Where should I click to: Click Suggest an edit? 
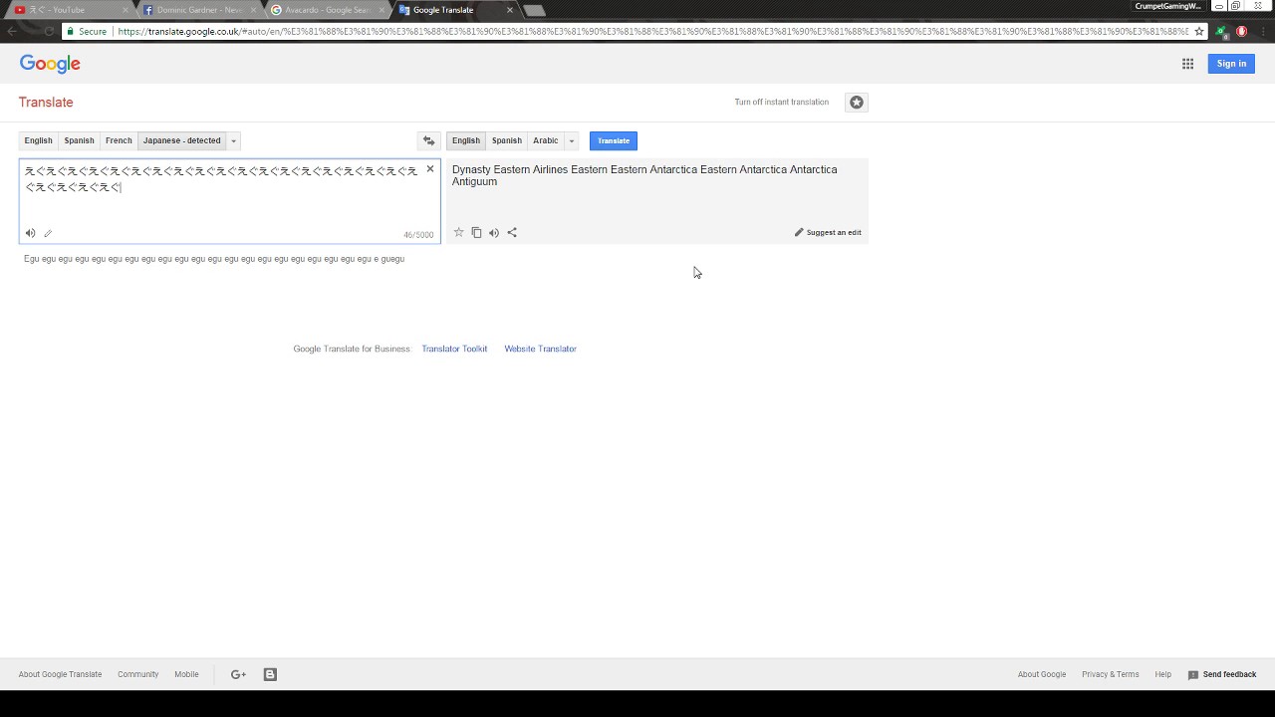pos(828,232)
